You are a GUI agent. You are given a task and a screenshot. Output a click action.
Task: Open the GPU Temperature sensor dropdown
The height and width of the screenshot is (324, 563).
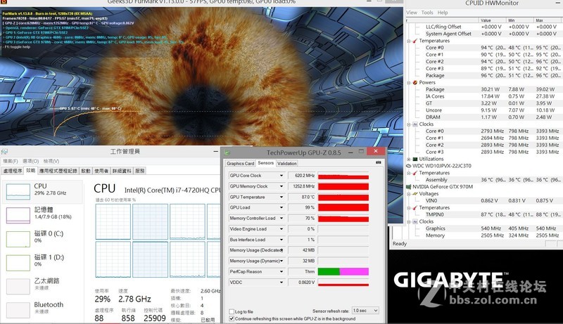coord(281,197)
